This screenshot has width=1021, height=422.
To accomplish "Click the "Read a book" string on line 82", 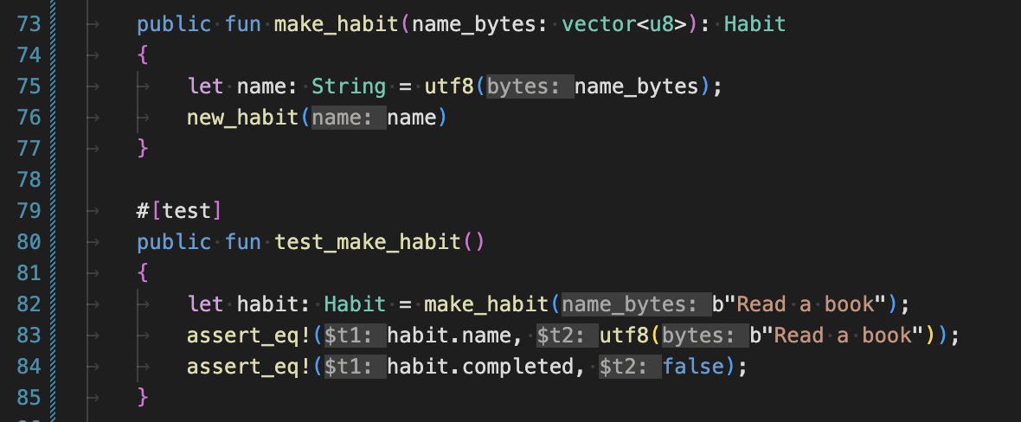I will click(806, 304).
